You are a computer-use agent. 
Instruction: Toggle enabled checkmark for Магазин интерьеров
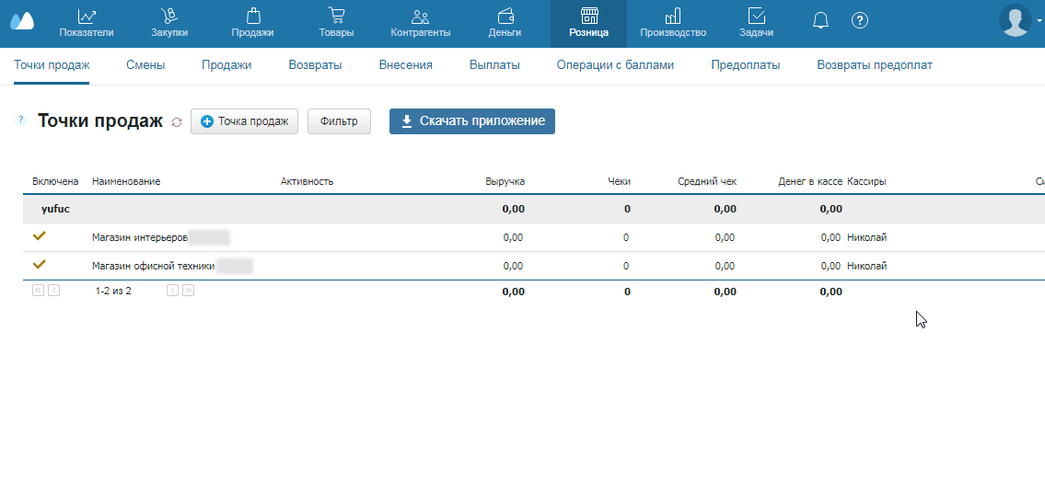[40, 236]
